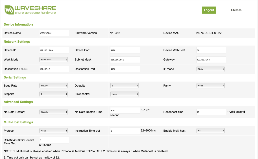Image resolution: width=258 pixels, height=159 pixels.
Task: Switch language to Chinese
Action: tap(236, 10)
